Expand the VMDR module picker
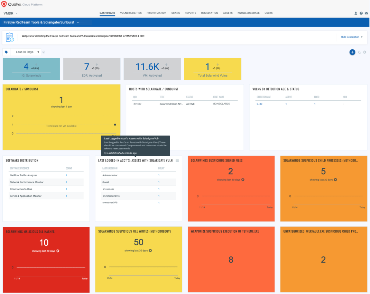 point(10,13)
